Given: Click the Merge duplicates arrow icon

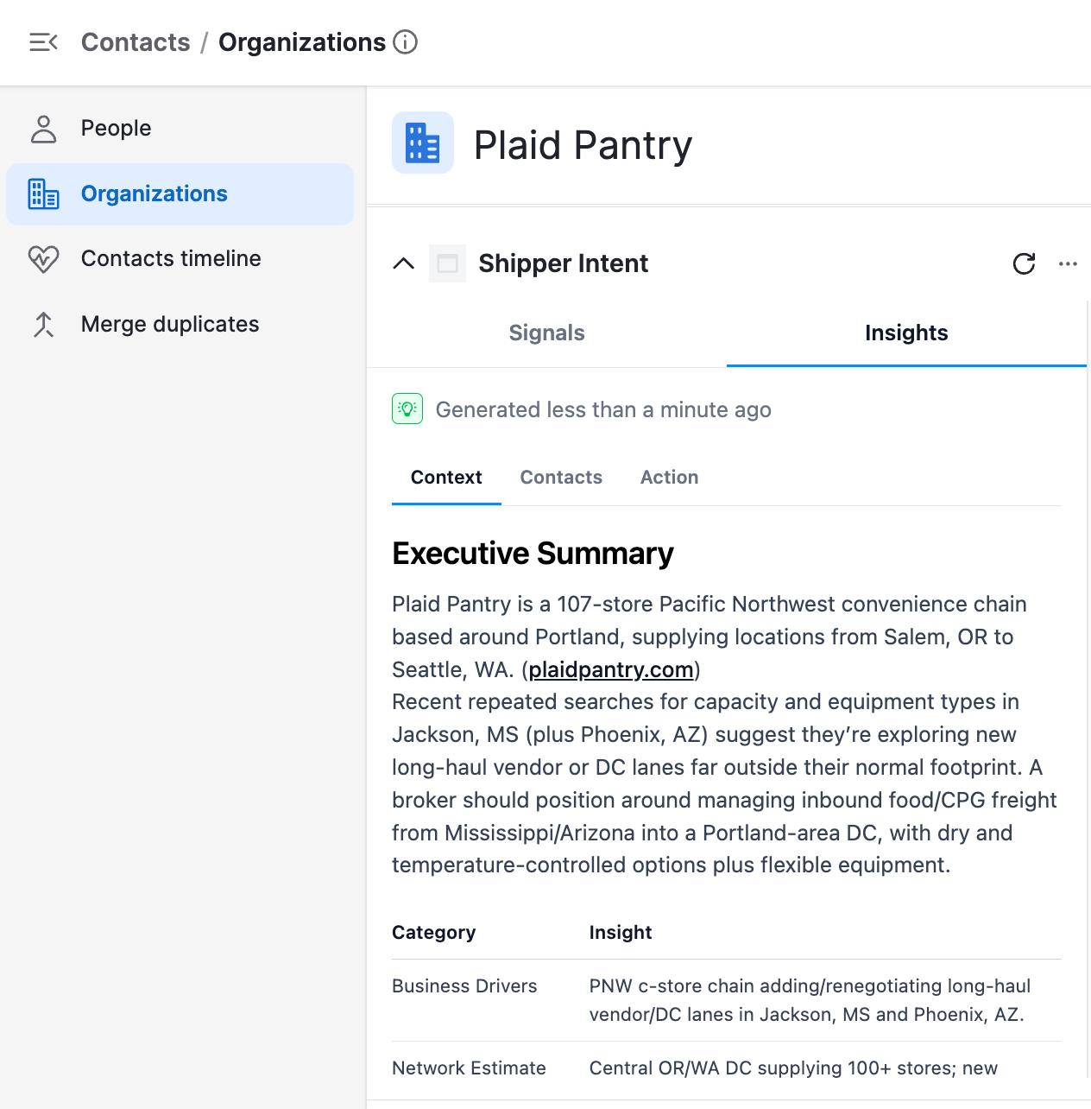Looking at the screenshot, I should [x=43, y=325].
